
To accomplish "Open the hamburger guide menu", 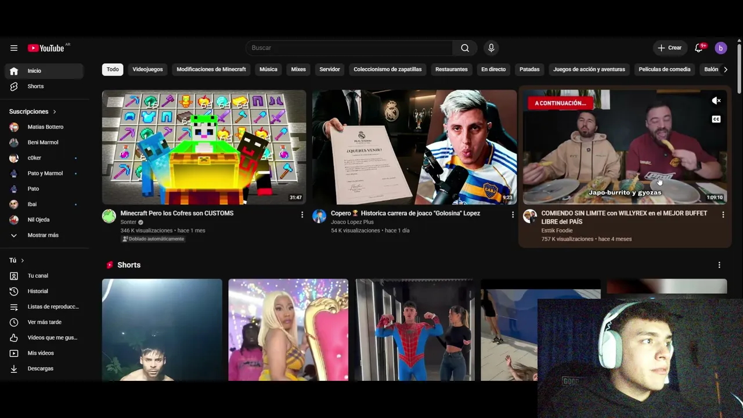I will click(14, 48).
